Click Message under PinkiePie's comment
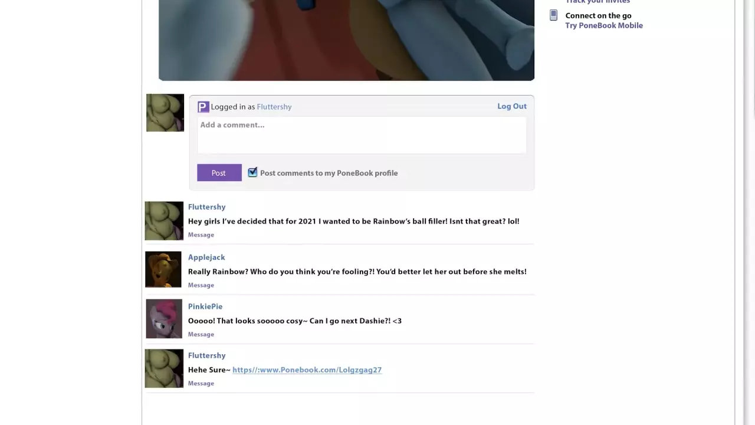 [x=201, y=334]
